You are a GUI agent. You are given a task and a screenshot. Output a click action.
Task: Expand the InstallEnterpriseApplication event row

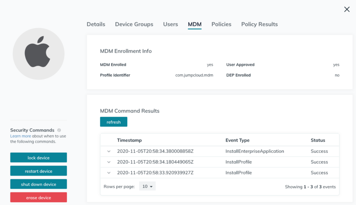[x=108, y=151]
